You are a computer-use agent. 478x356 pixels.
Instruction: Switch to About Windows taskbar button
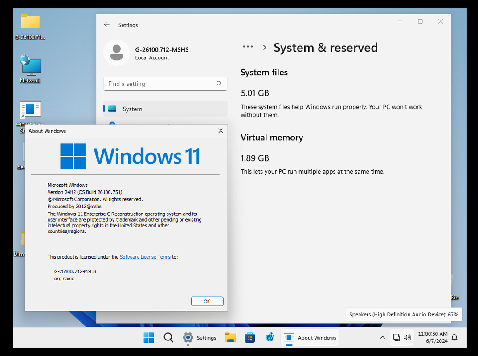pyautogui.click(x=310, y=337)
